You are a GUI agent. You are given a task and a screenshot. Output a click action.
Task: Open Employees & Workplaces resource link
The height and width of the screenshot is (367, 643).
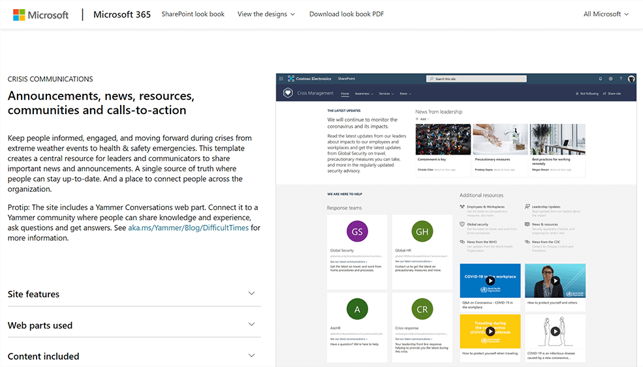point(486,207)
